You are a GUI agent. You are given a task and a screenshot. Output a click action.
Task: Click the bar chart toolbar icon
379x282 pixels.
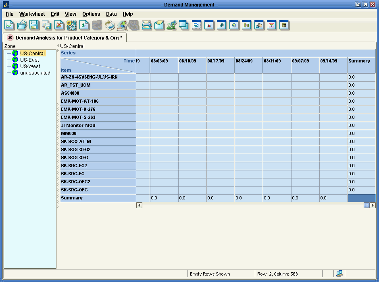click(x=209, y=25)
